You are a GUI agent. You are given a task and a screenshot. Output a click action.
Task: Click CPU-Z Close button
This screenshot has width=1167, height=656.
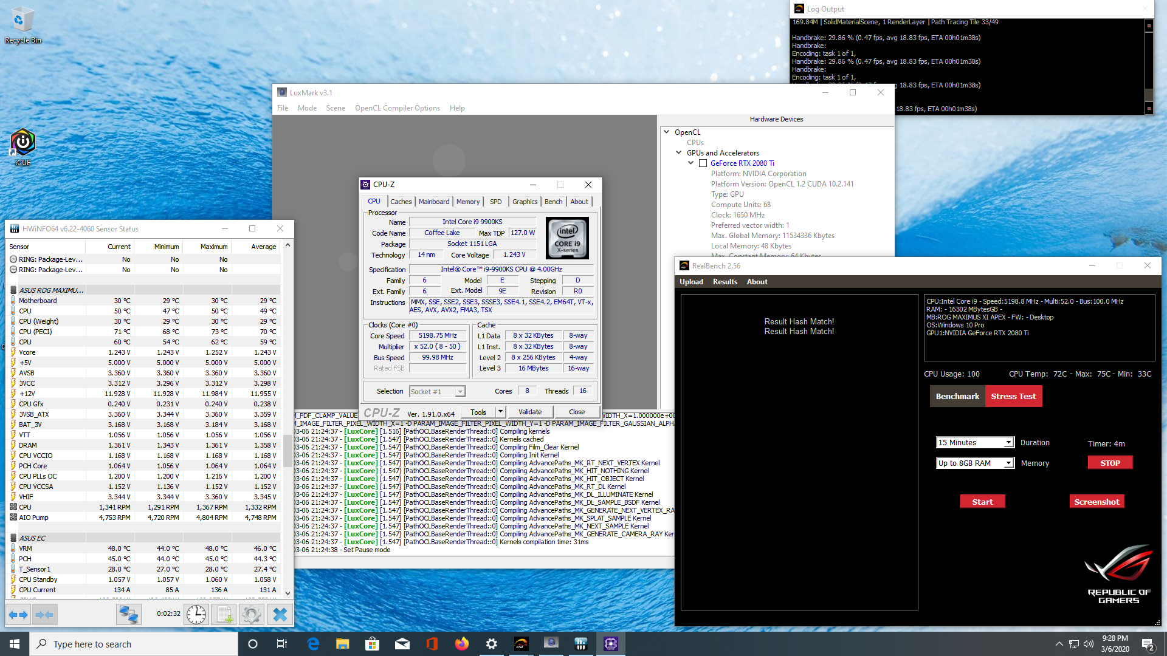pos(577,412)
